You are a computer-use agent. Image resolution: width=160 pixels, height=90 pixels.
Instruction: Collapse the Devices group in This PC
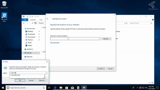pyautogui.click(x=42, y=52)
